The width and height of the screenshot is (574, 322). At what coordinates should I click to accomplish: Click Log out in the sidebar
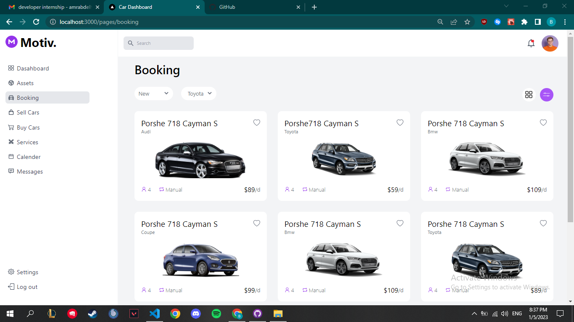coord(26,287)
